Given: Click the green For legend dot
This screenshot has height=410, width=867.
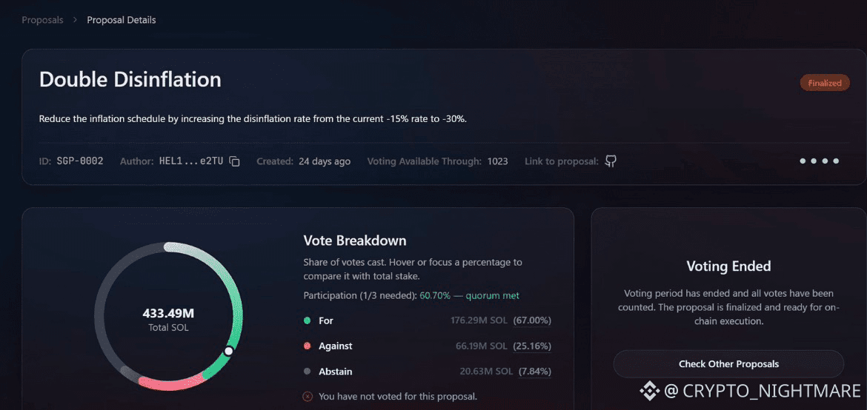Looking at the screenshot, I should (308, 320).
